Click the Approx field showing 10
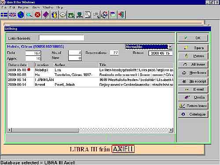Screen dimensions: 220x165 33,59
